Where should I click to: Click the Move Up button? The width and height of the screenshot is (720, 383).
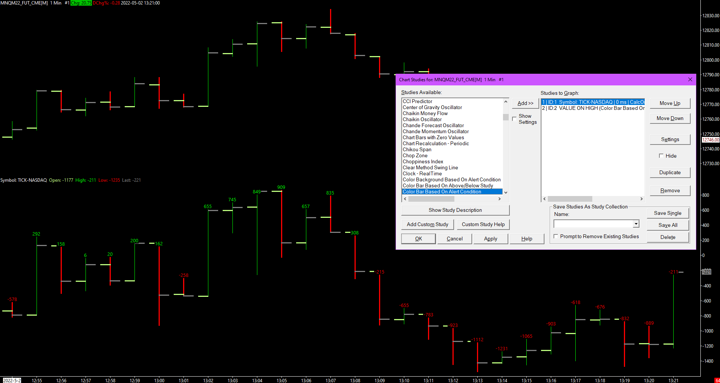[x=670, y=103]
